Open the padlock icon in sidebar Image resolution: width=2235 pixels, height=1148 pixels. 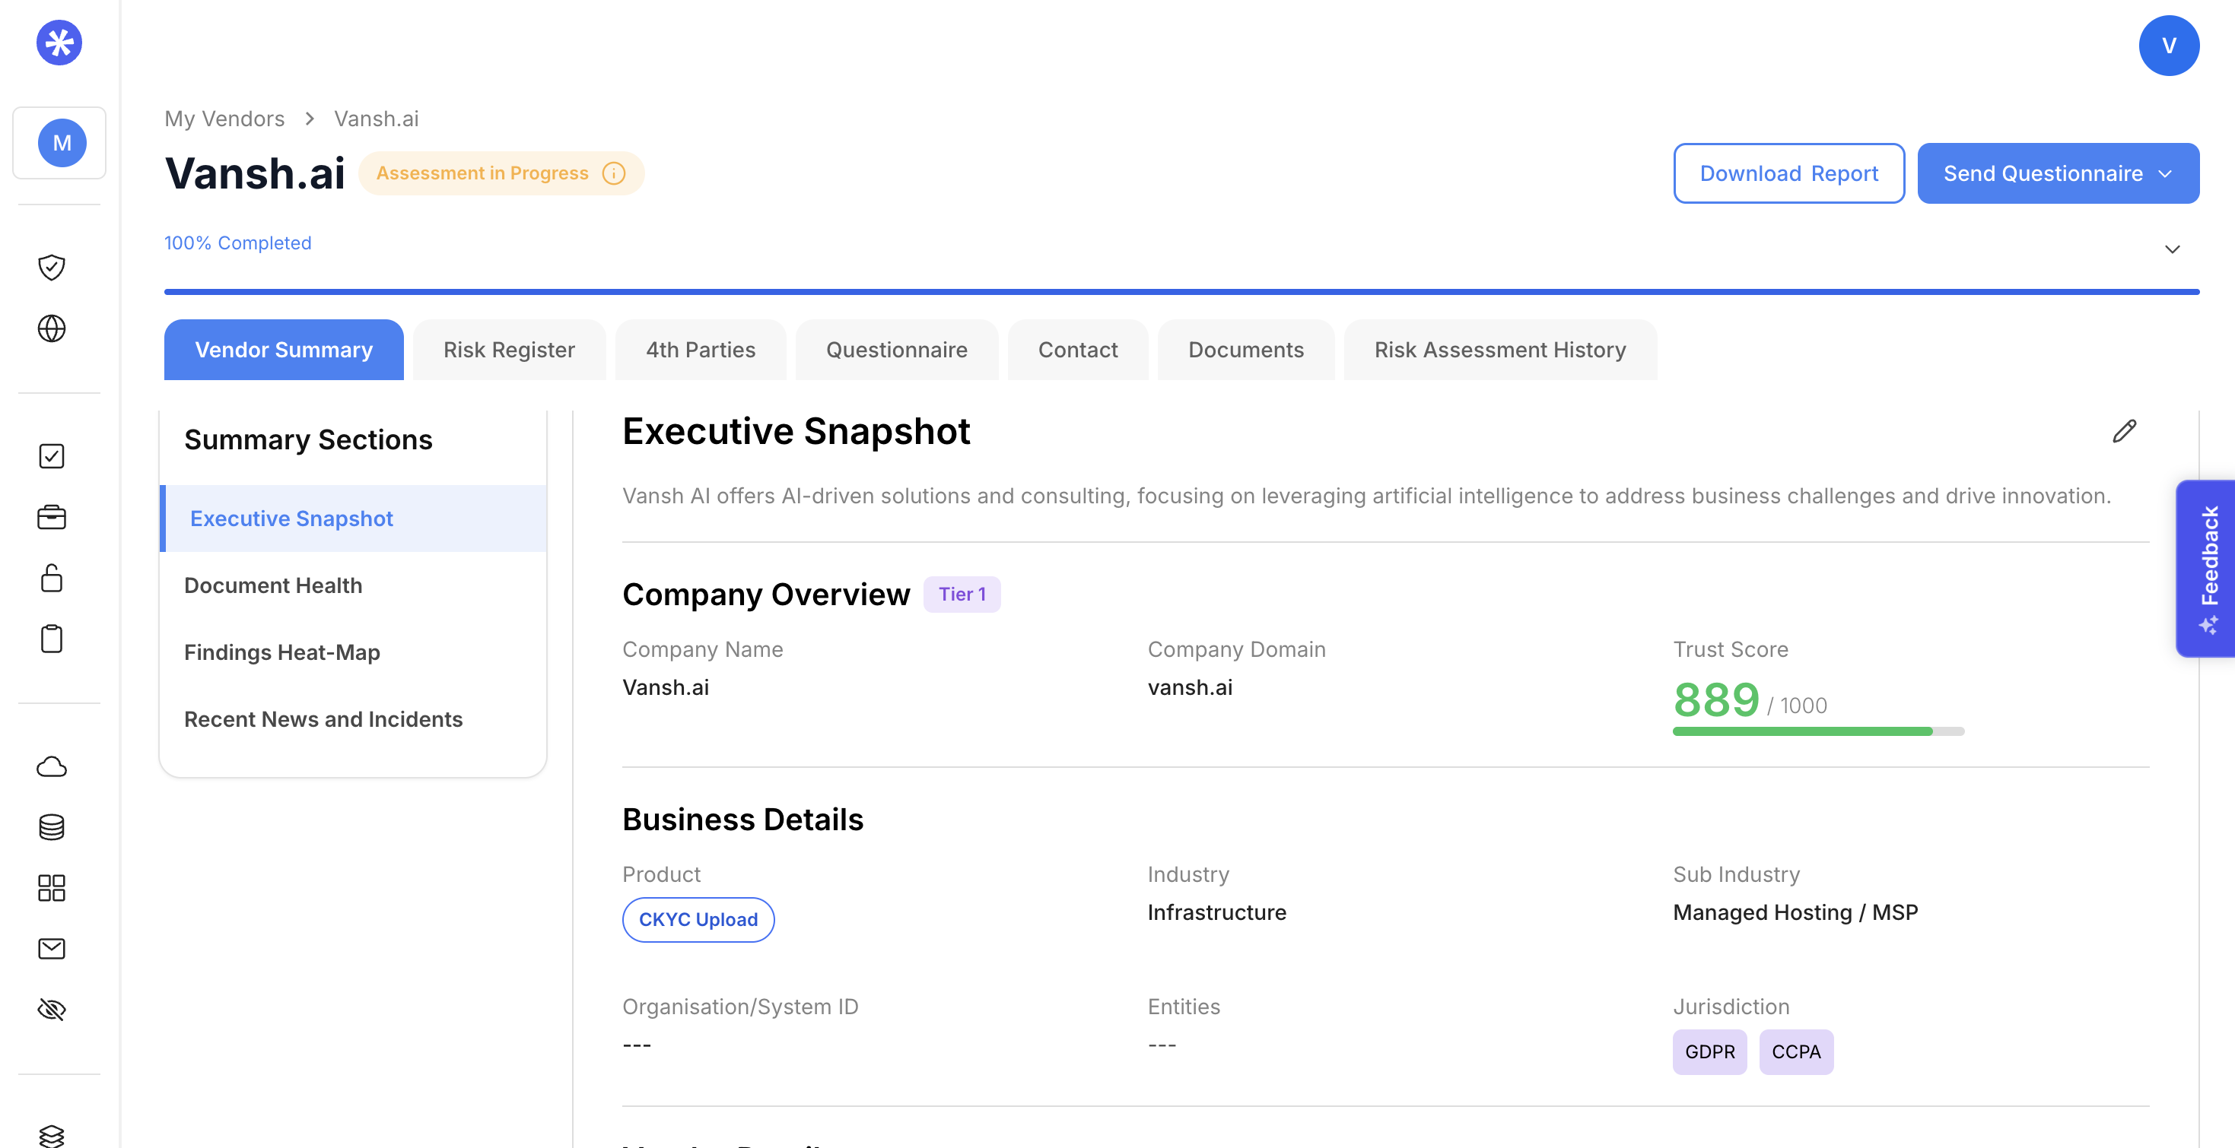click(52, 579)
